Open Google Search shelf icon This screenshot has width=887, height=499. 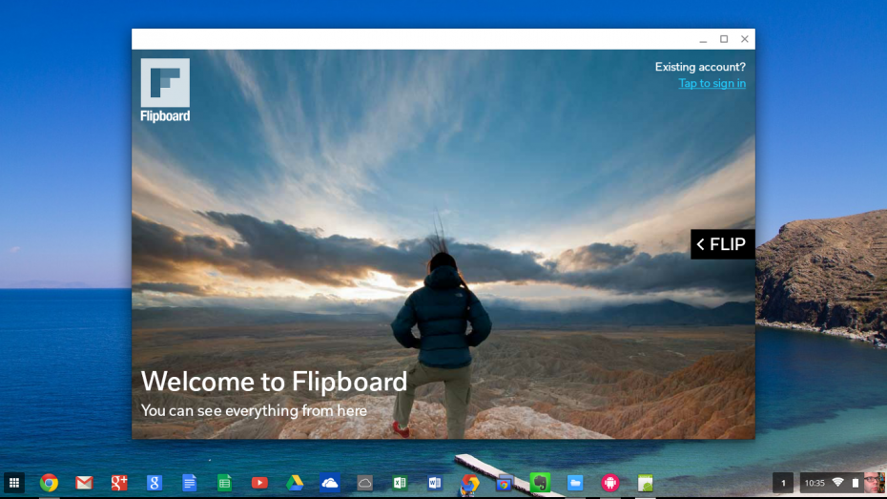pos(155,483)
